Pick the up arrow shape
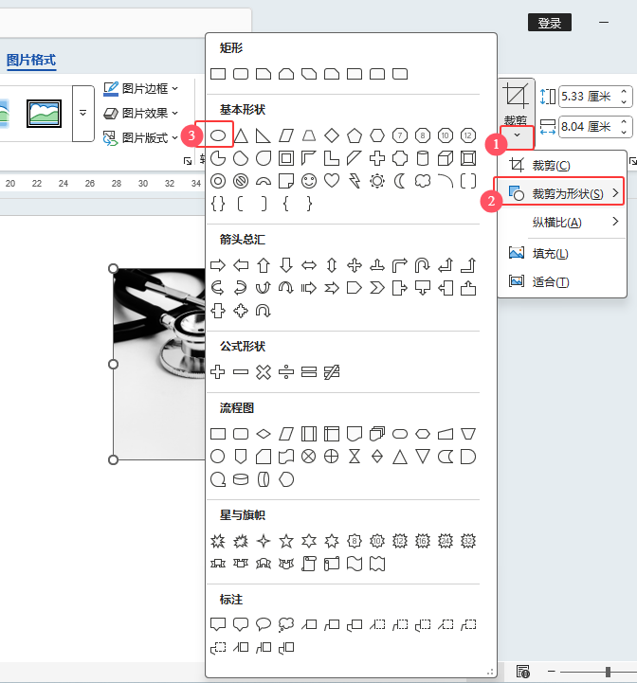The image size is (637, 683). click(x=263, y=265)
